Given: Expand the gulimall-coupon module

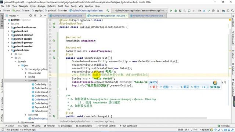Looking at the screenshot, I should coord(8,39).
